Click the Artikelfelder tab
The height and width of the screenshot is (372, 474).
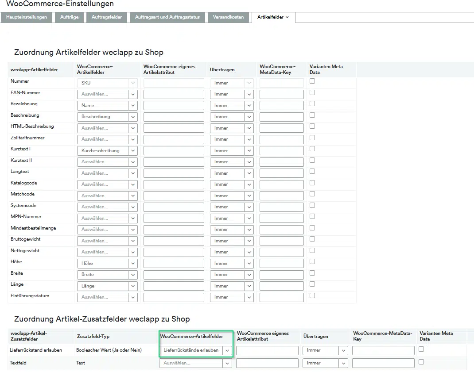coord(273,17)
